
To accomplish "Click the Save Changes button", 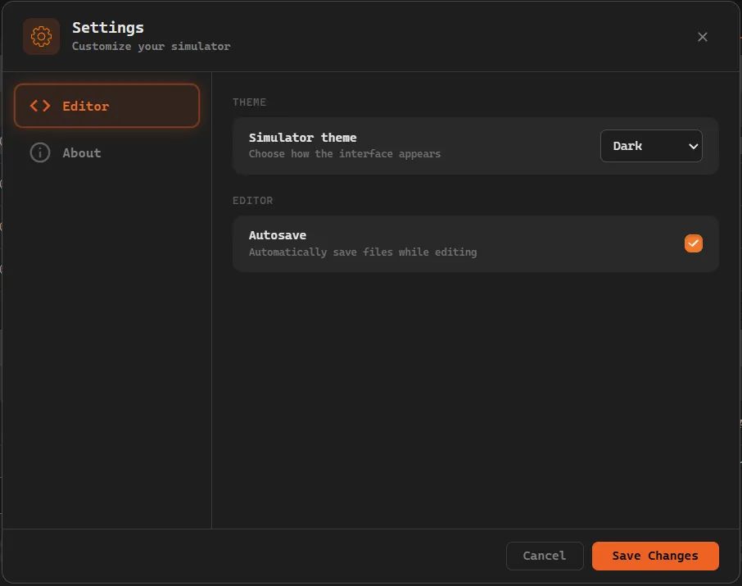I will pyautogui.click(x=654, y=556).
